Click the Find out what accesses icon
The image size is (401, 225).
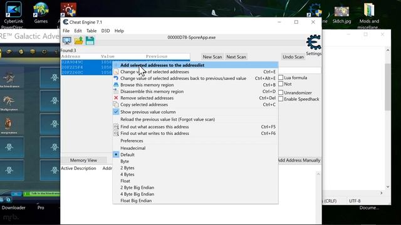(116, 126)
